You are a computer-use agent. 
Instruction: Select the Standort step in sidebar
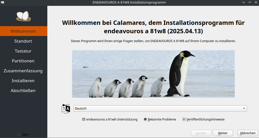(24, 41)
